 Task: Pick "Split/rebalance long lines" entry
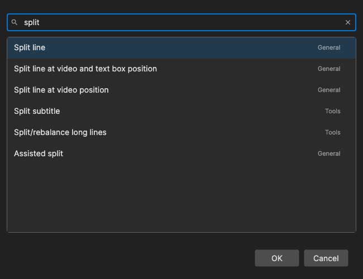pyautogui.click(x=181, y=133)
